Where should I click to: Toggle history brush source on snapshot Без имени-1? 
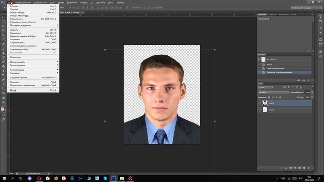click(259, 59)
